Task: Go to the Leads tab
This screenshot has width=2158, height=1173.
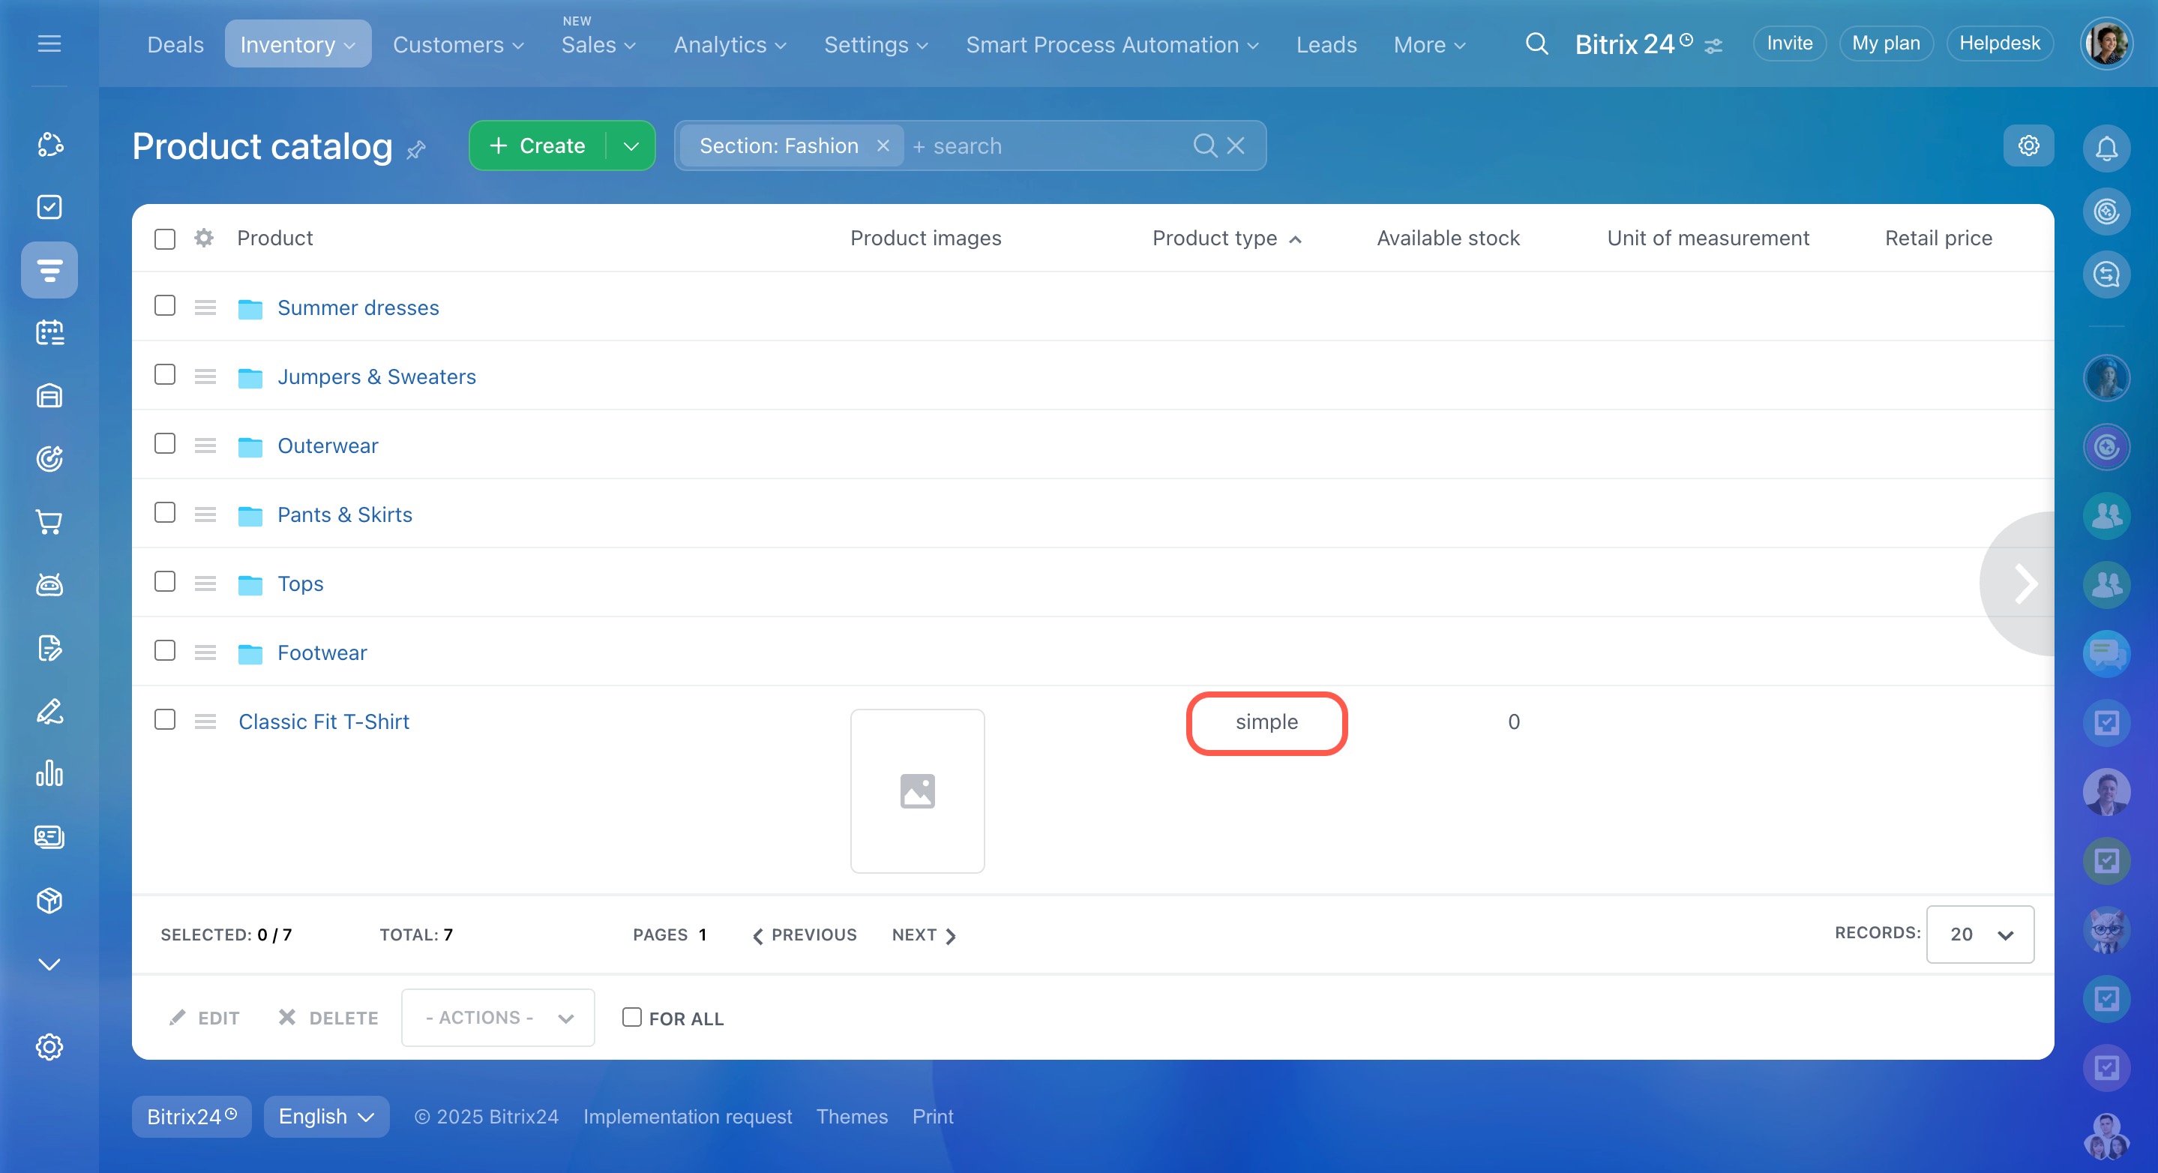Action: tap(1326, 44)
